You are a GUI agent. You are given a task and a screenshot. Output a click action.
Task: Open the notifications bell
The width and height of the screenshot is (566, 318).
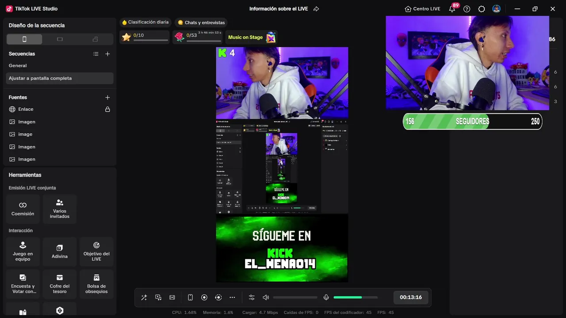click(x=452, y=9)
